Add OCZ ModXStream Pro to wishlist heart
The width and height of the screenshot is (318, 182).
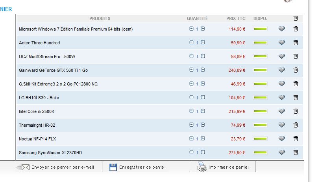[281, 56]
